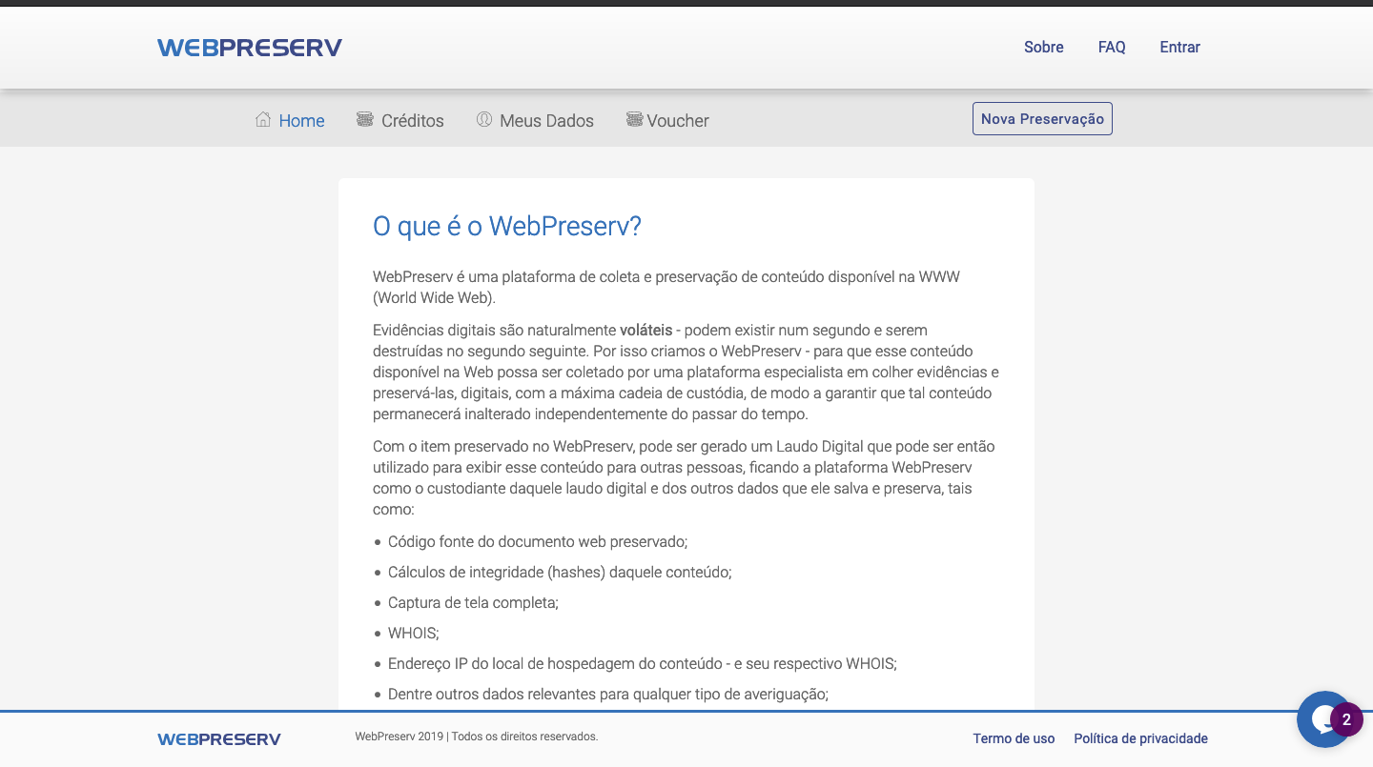Click the WebPreserv logo in the footer

[x=219, y=738]
